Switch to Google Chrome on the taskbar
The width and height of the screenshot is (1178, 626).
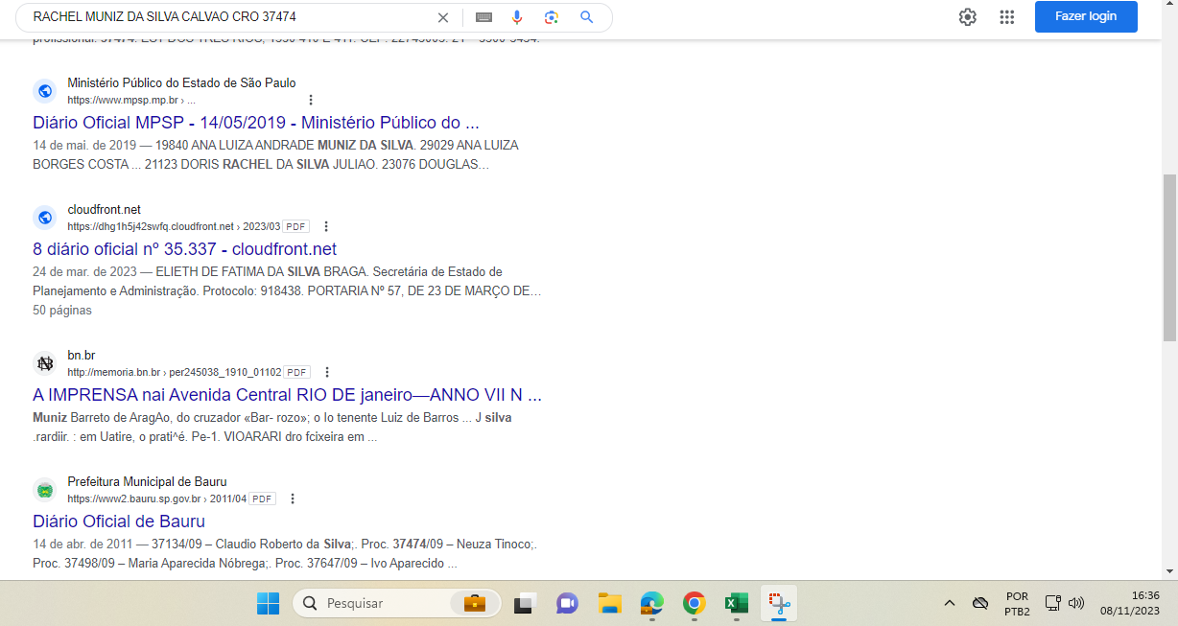(x=695, y=603)
